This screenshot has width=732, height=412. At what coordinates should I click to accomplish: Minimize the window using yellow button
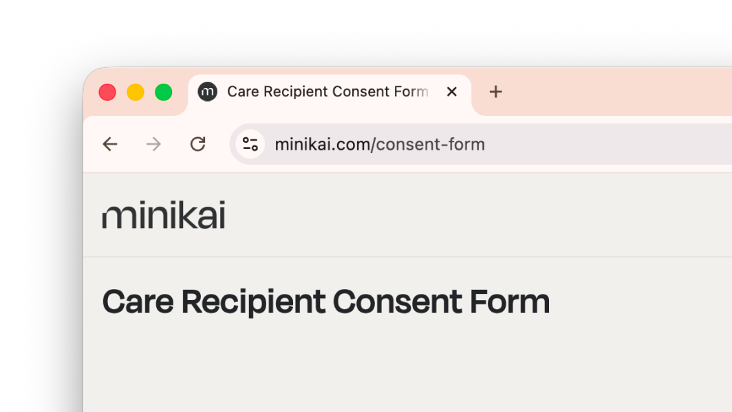tap(136, 92)
